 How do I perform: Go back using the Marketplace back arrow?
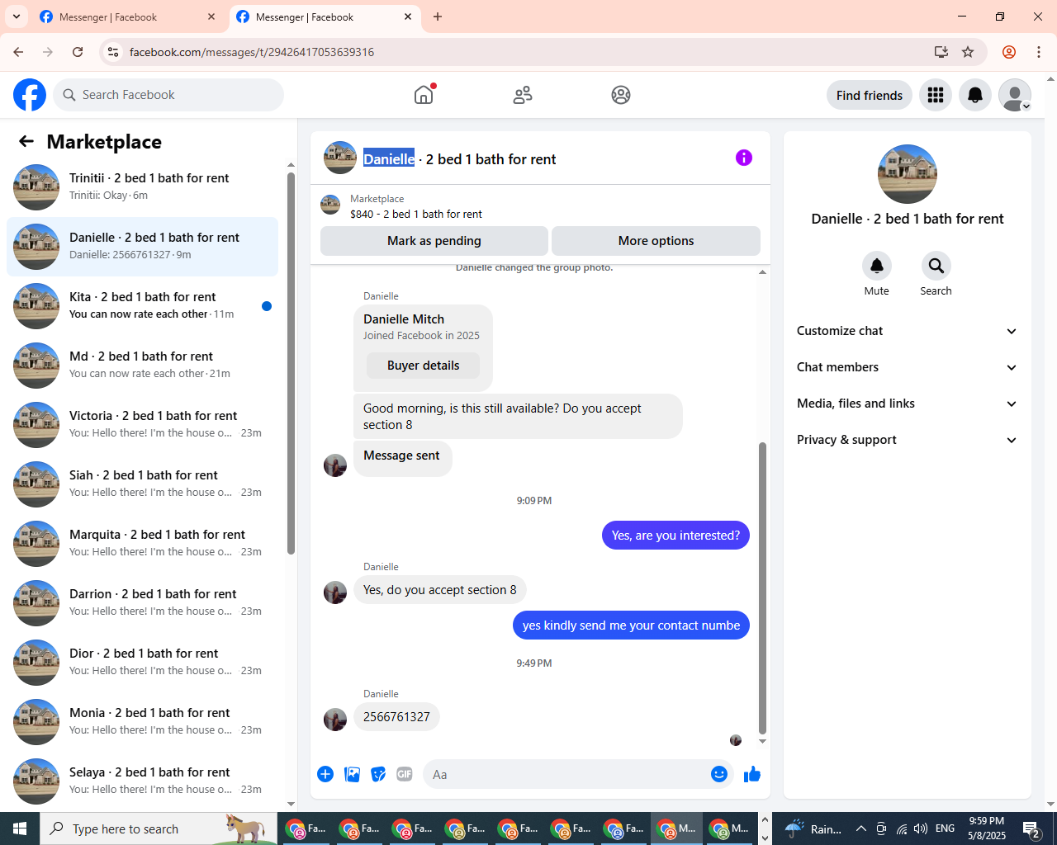pos(26,141)
